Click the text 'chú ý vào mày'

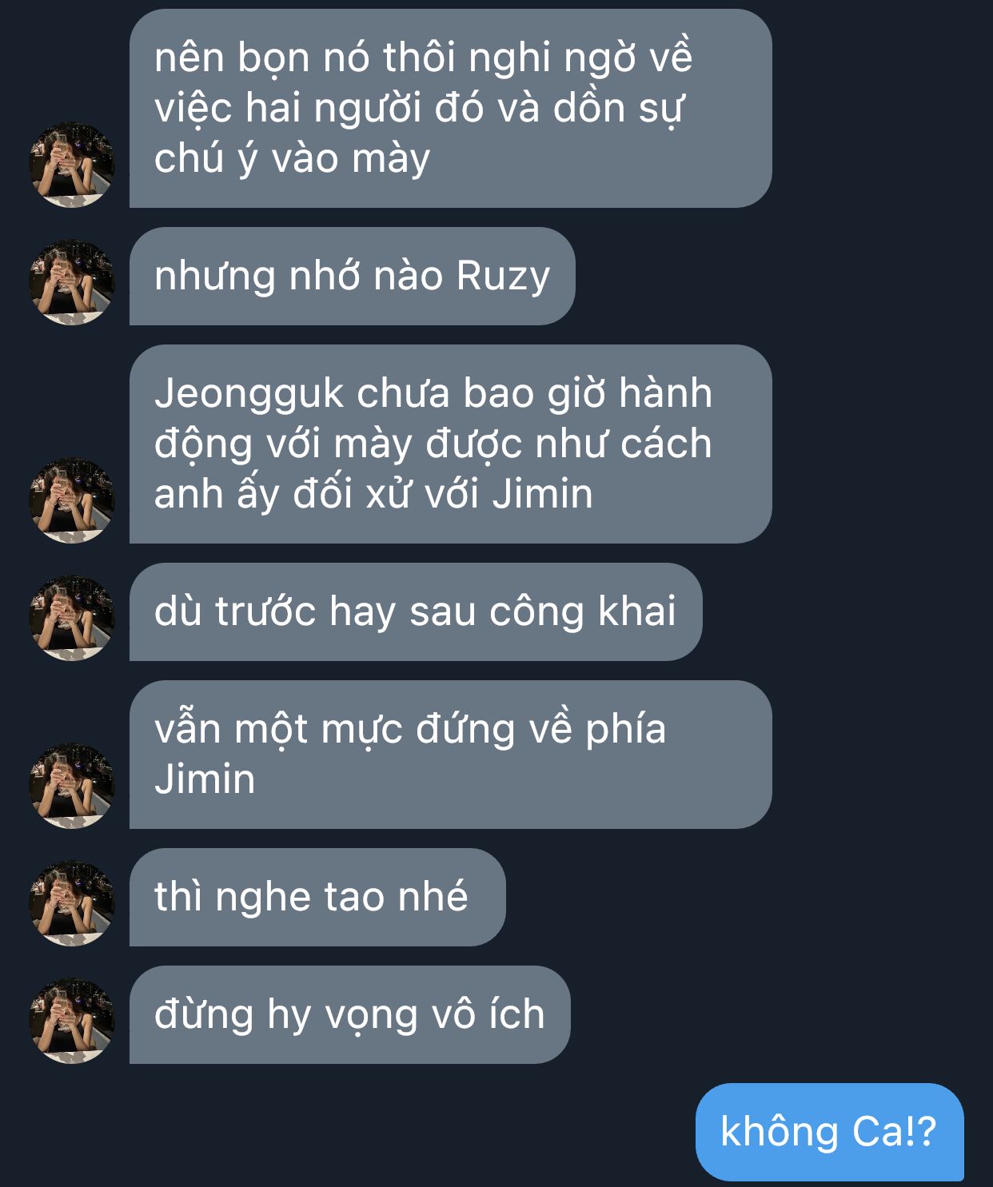(x=292, y=159)
